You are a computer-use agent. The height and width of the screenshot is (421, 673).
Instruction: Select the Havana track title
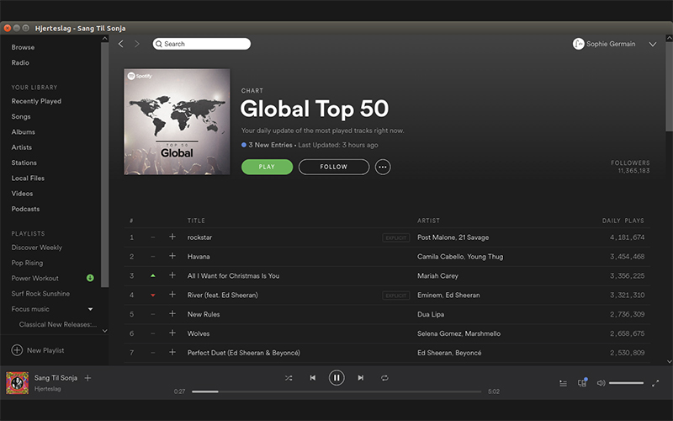pyautogui.click(x=199, y=257)
